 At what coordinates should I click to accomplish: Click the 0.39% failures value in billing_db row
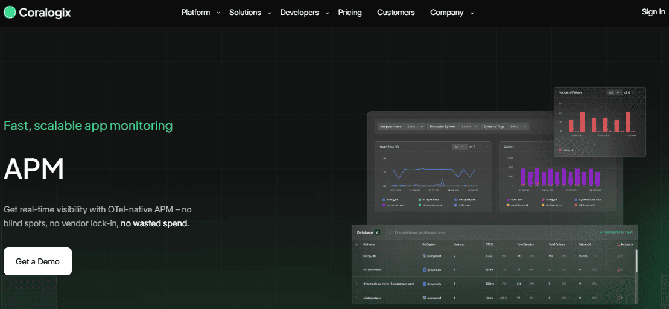click(x=583, y=256)
